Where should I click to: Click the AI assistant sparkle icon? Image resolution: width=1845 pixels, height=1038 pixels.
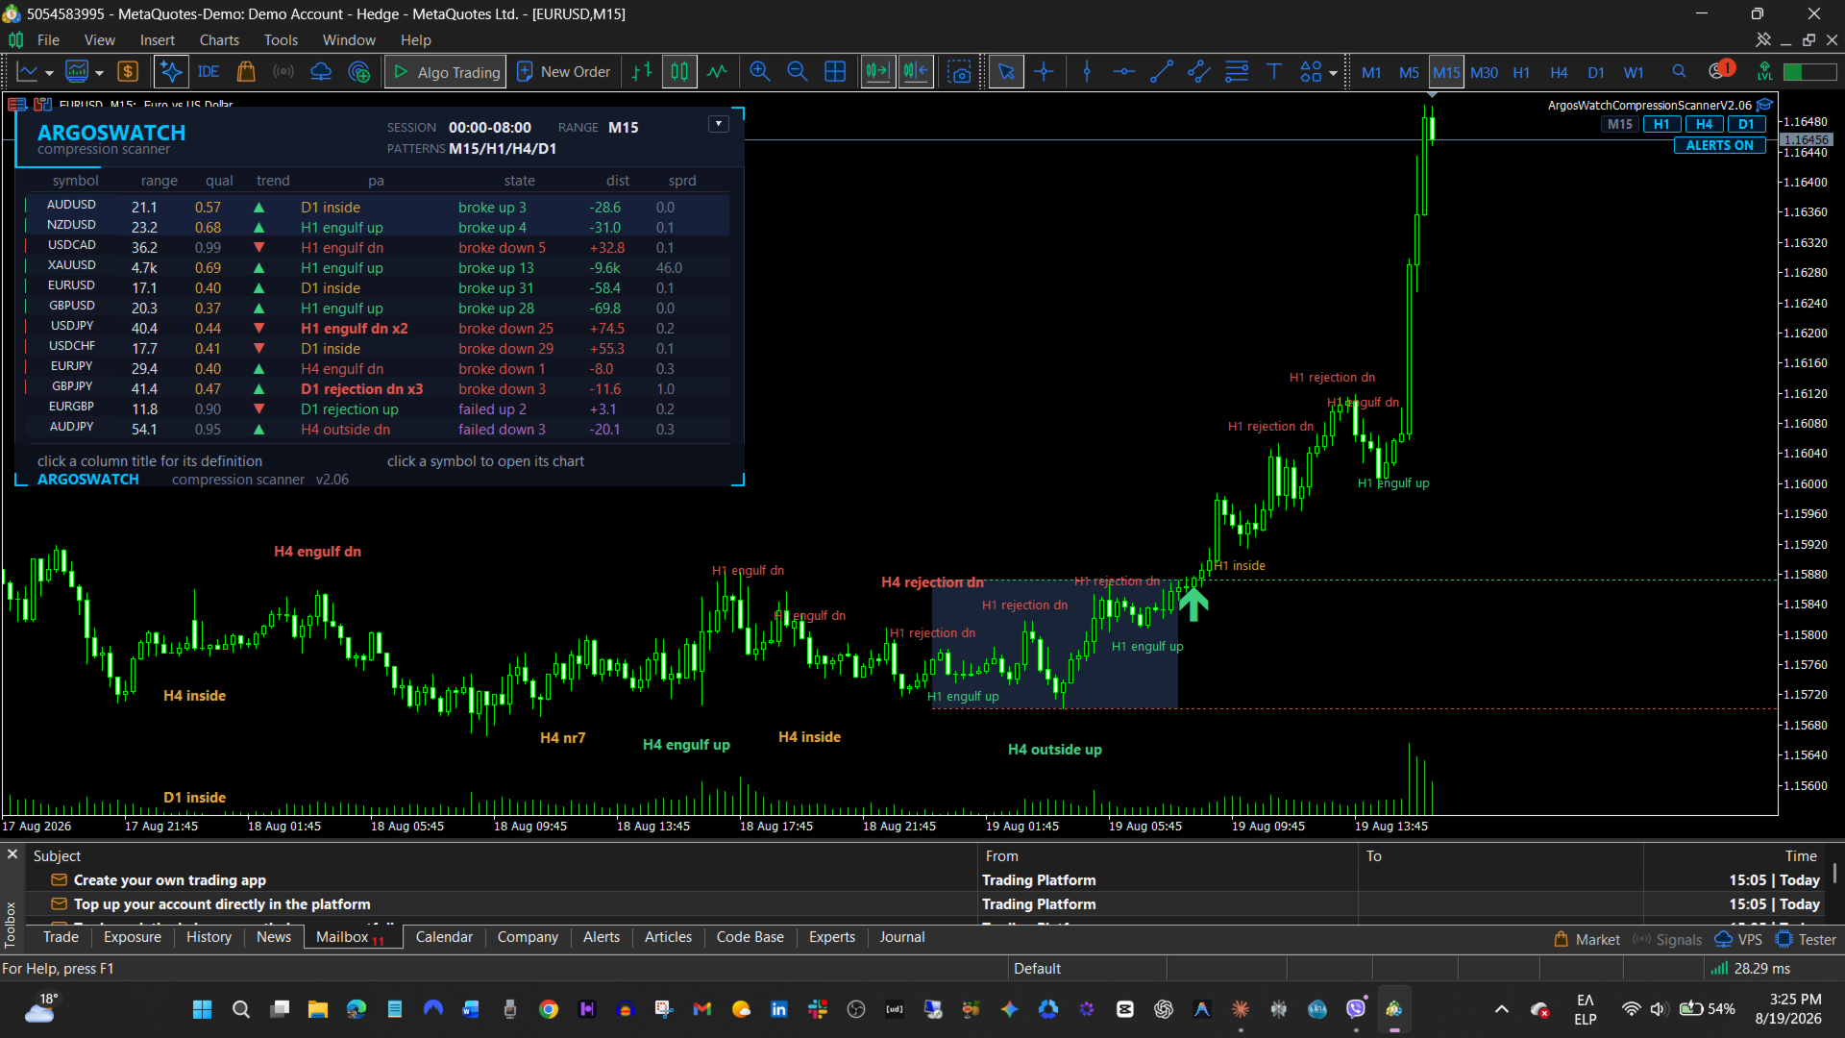click(x=171, y=72)
